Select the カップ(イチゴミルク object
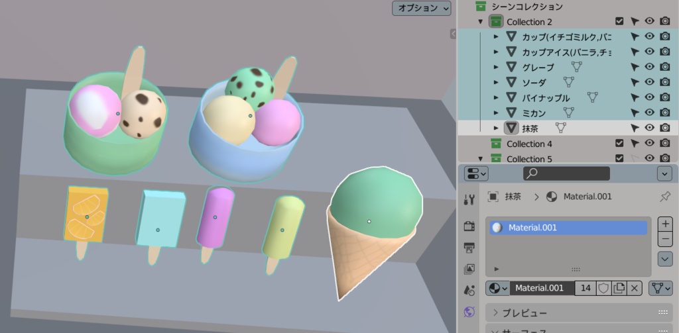679x333 pixels. pyautogui.click(x=566, y=37)
